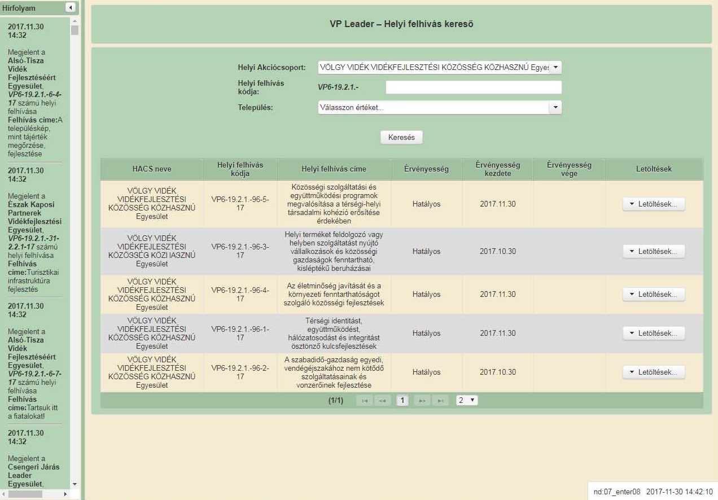Go to next page pagination icon
Viewport: 718px width, 500px height.
click(x=422, y=401)
